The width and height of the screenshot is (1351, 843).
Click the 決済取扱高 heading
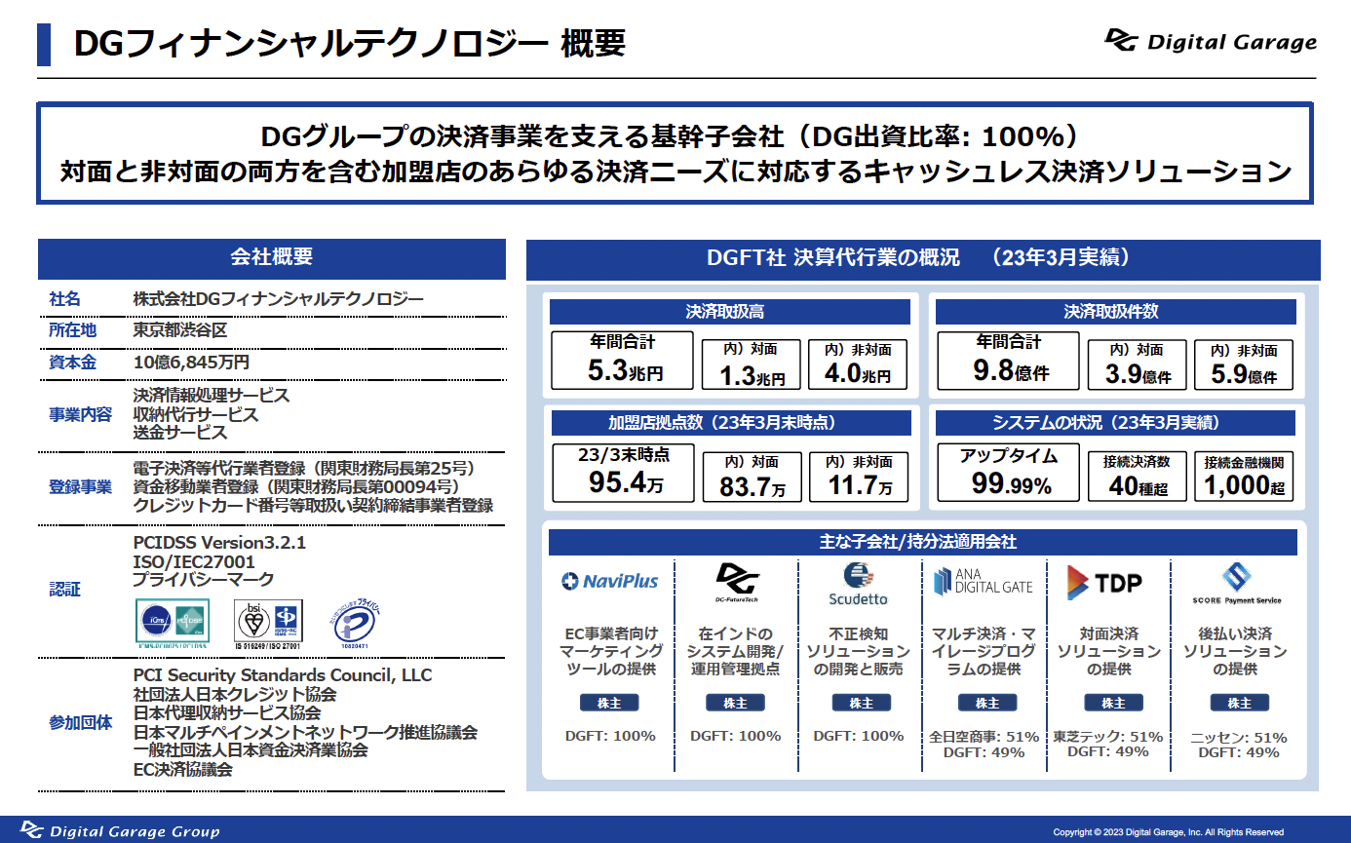coord(729,312)
